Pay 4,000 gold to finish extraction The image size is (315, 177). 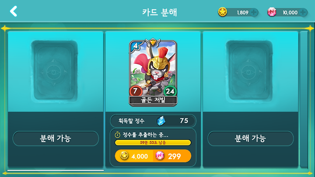pos(134,156)
